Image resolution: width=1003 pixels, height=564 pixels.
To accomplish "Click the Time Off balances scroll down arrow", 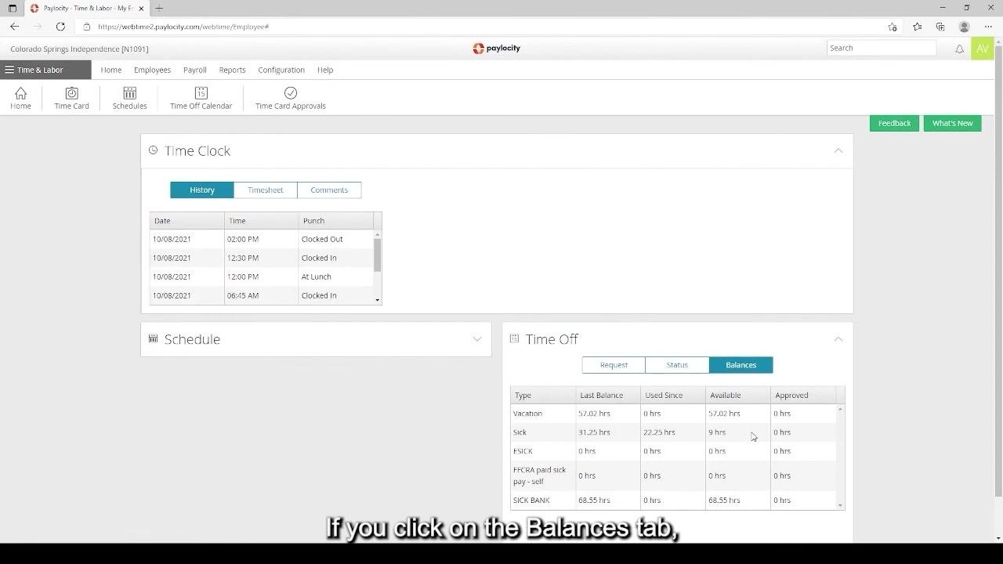I will point(841,505).
